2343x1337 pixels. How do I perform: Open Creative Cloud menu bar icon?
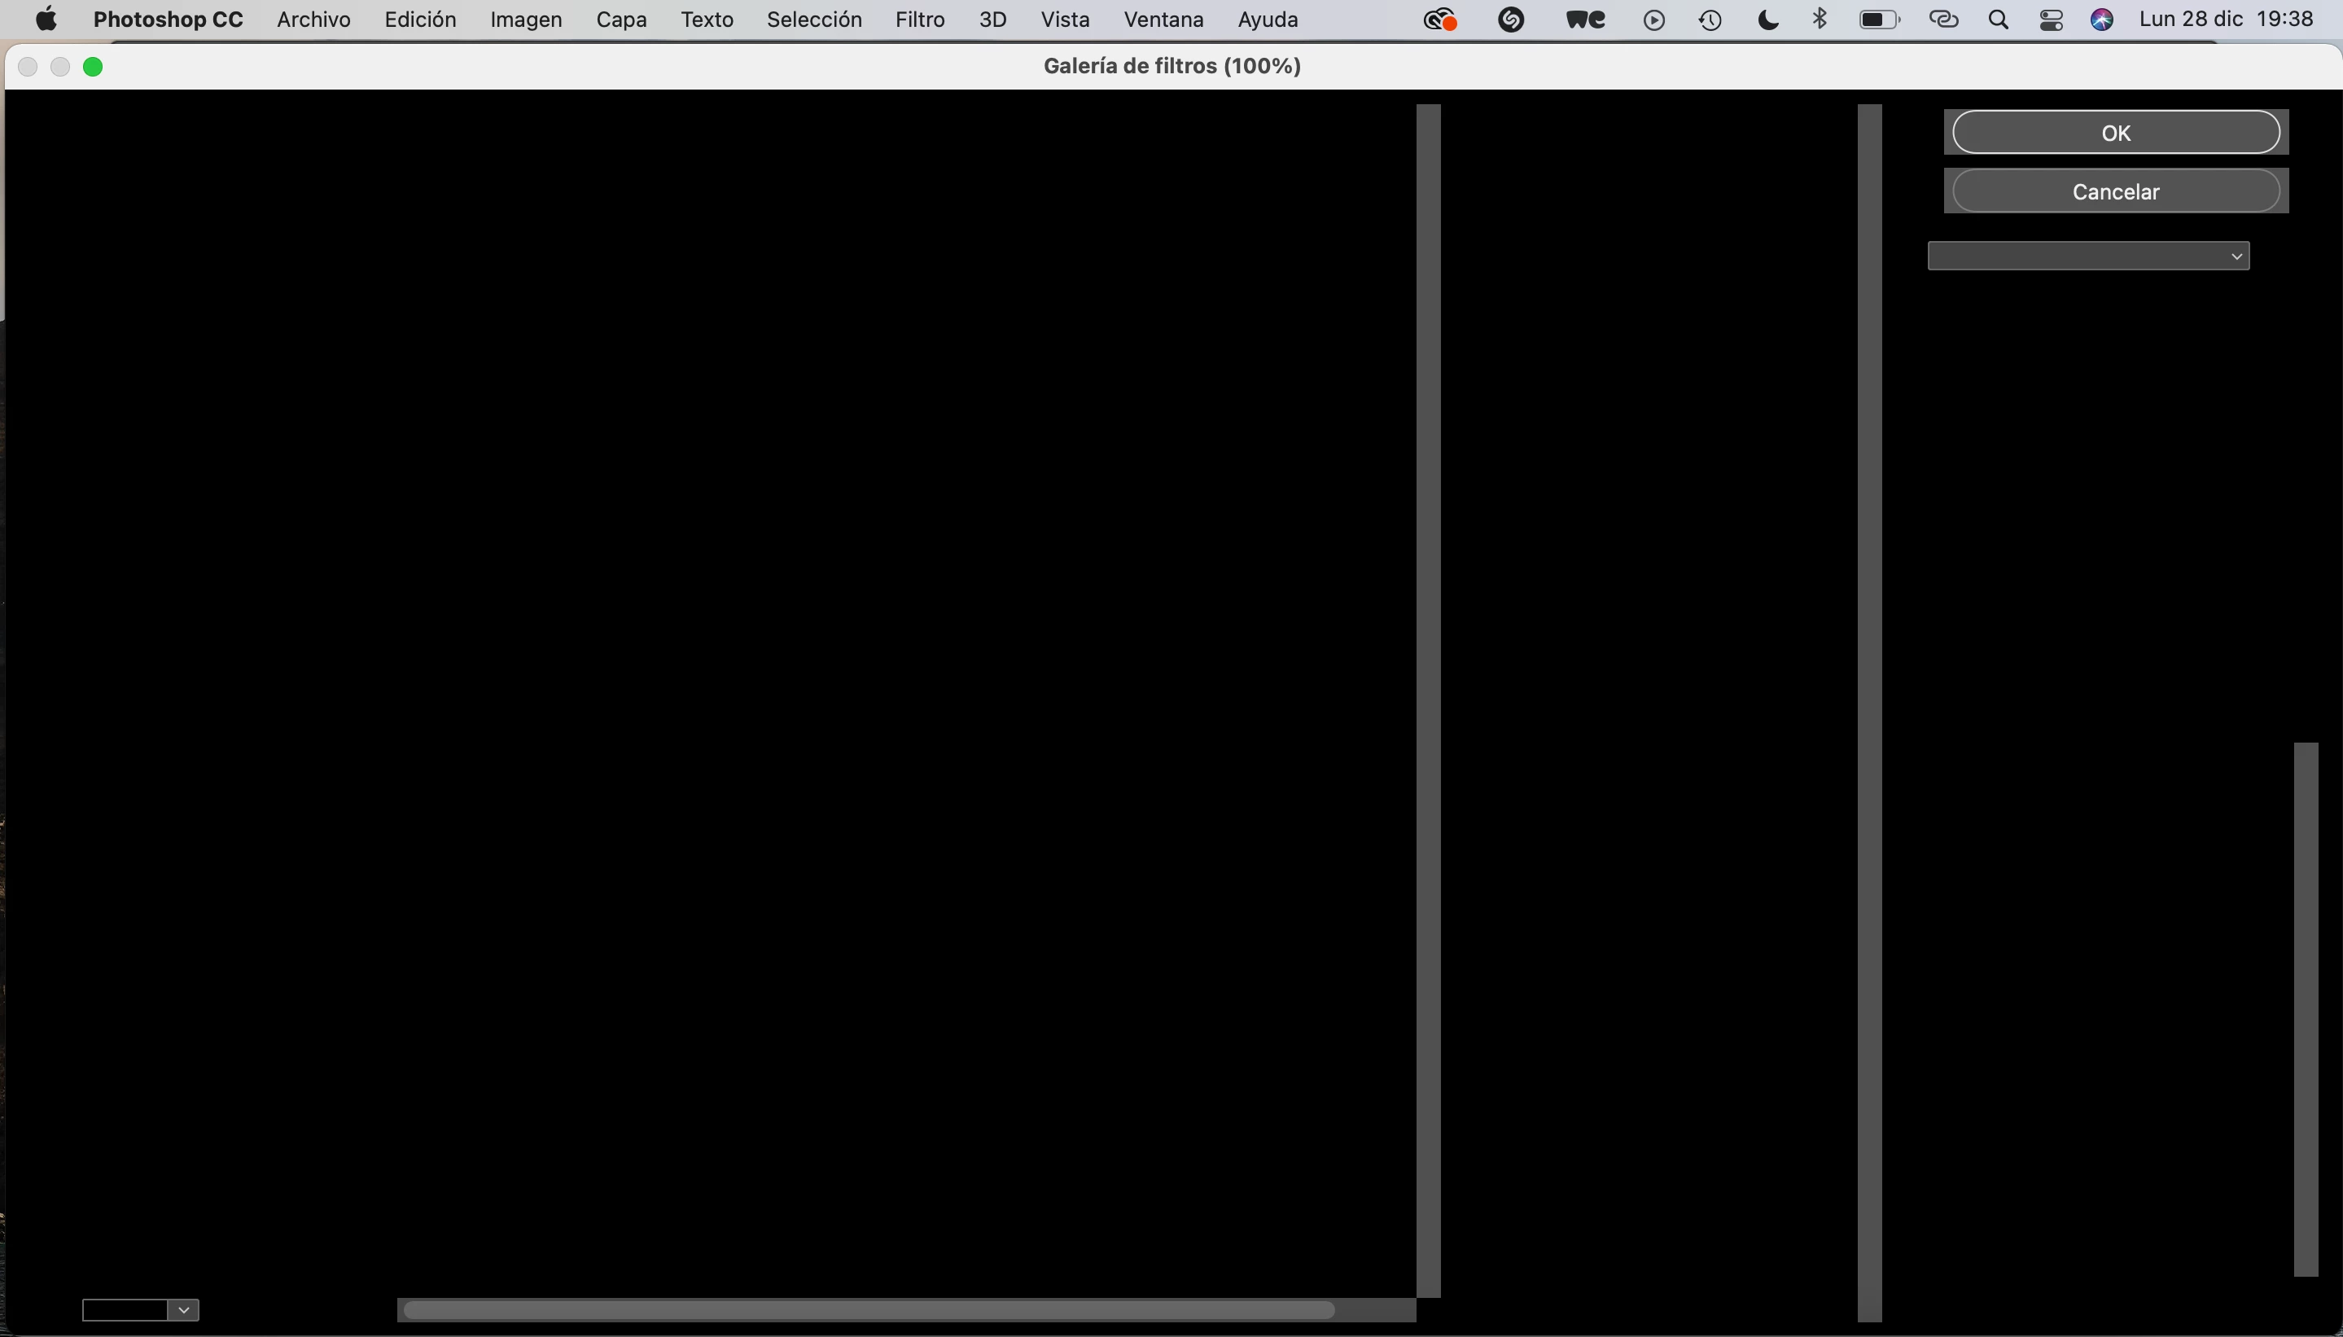click(1439, 20)
